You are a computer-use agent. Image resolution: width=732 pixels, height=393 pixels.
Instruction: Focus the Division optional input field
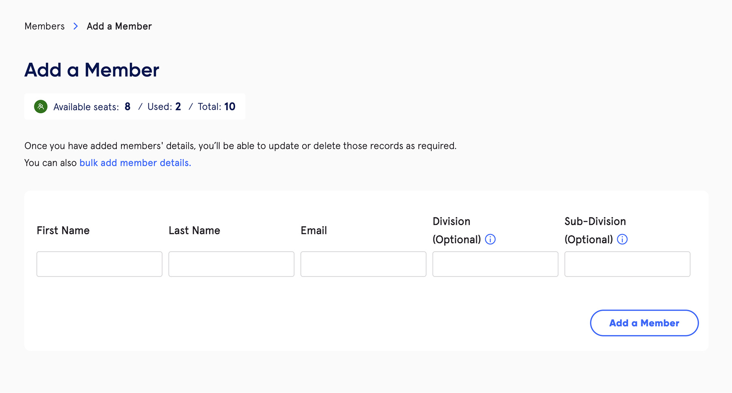(495, 264)
